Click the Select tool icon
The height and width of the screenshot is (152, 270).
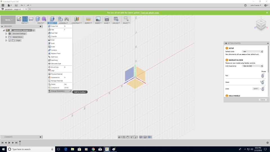[x=126, y=19]
